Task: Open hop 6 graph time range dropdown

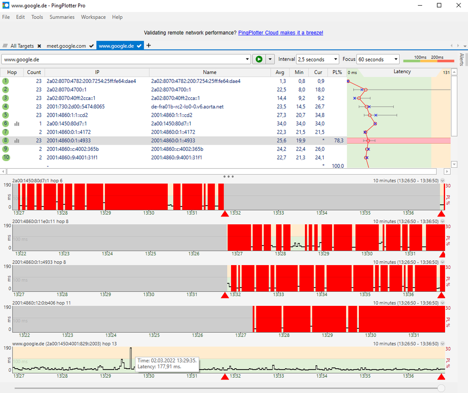Action: [x=443, y=180]
